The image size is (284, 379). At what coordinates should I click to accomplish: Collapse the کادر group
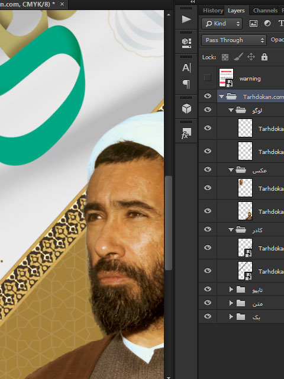(x=231, y=230)
